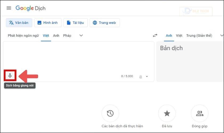Click the Đã lưu label

point(167,126)
